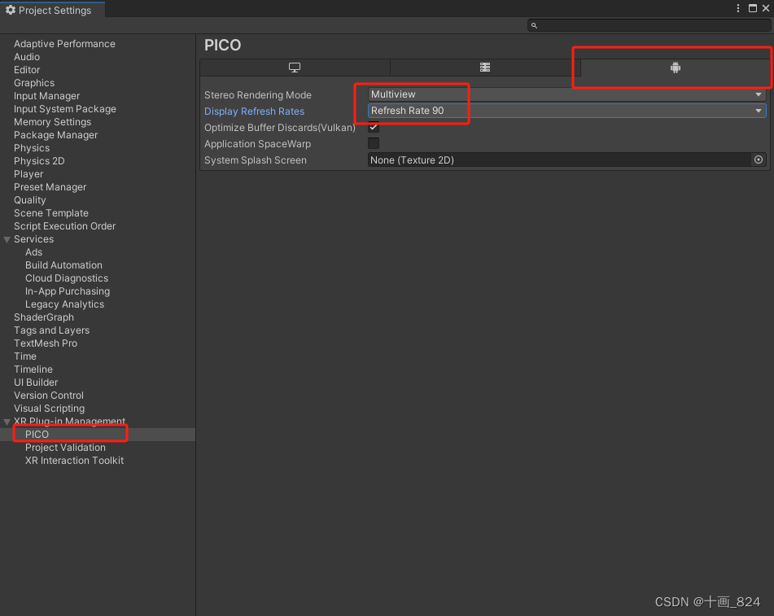Open Input System Package settings

click(65, 108)
